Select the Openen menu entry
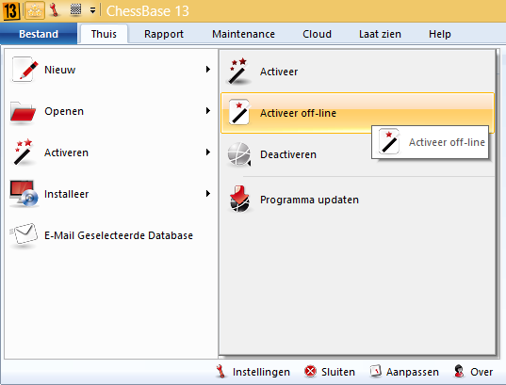The height and width of the screenshot is (385, 506). (110, 111)
